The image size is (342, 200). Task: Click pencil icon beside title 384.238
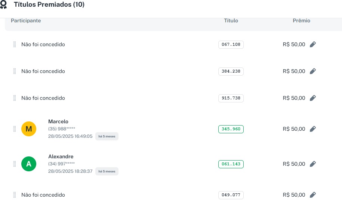coord(313,71)
